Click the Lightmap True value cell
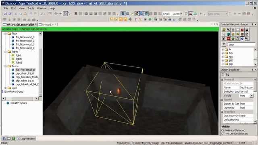 coord(246,108)
